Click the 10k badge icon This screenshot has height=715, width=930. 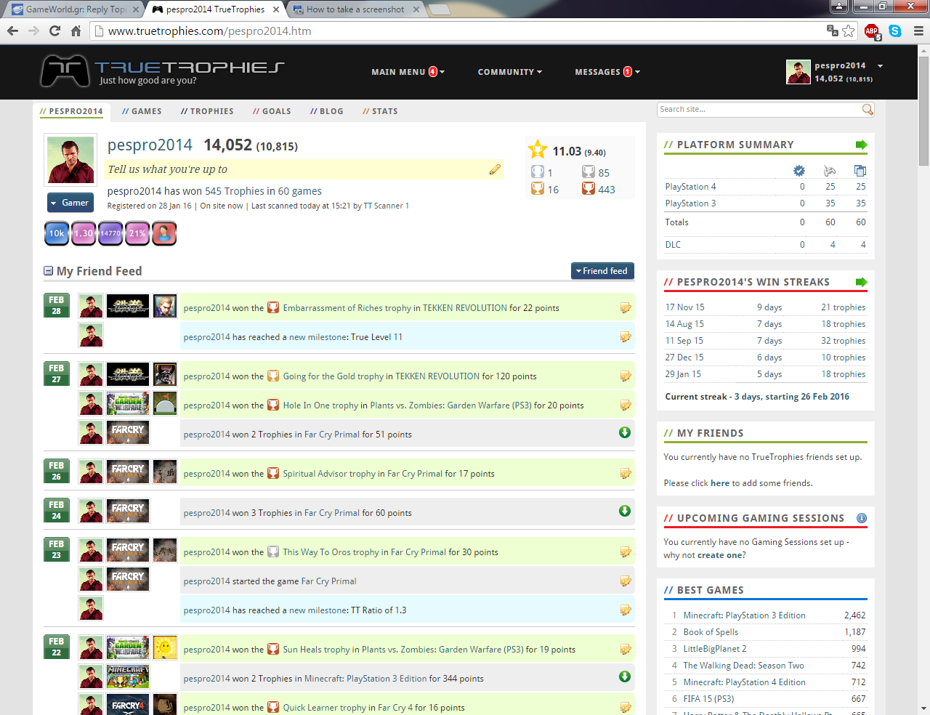click(x=57, y=233)
